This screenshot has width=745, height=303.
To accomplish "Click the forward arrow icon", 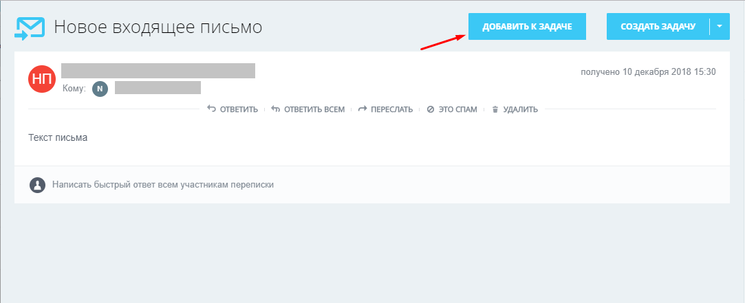I will point(363,109).
